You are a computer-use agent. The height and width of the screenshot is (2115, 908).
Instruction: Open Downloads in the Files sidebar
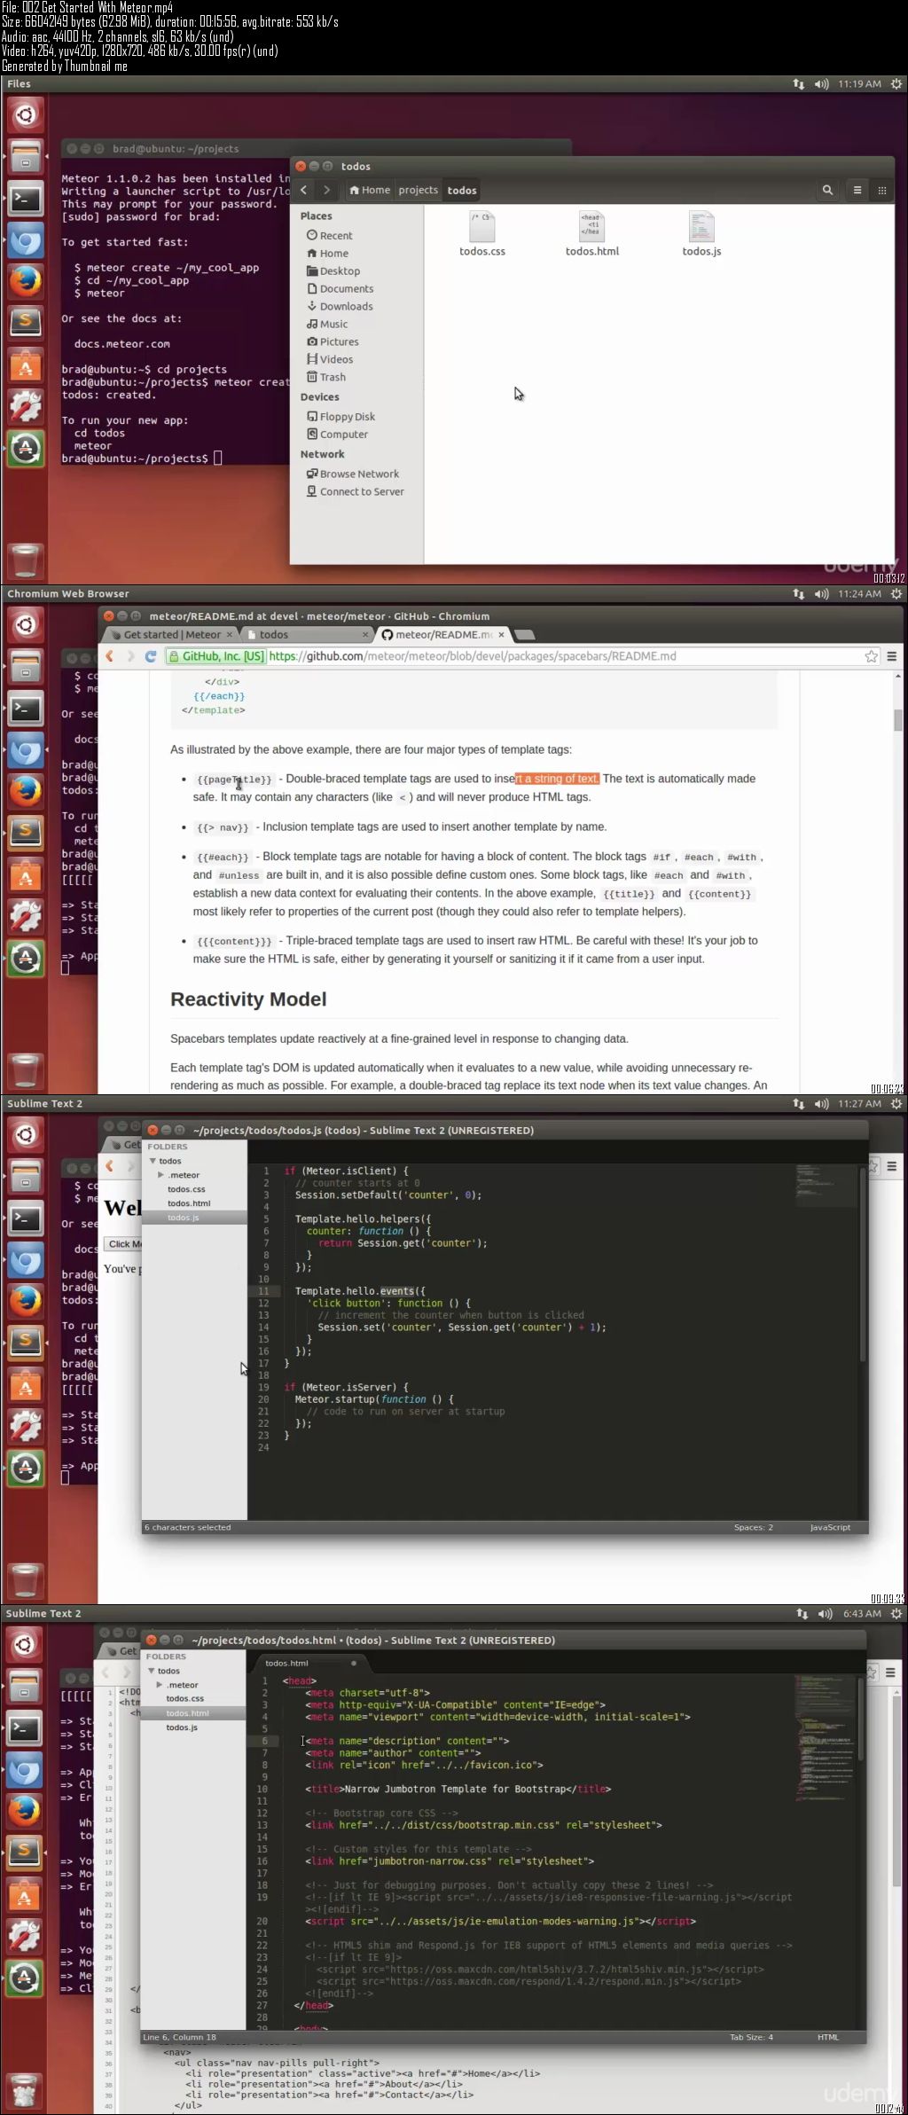click(x=340, y=307)
